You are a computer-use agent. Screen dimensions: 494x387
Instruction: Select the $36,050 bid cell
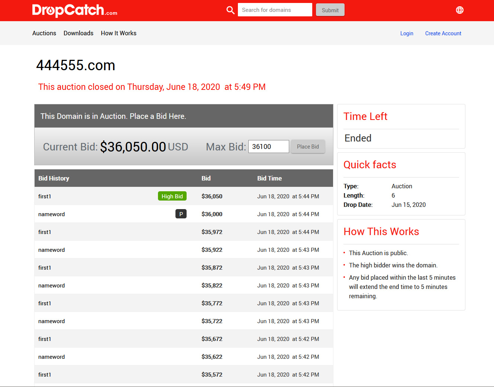pyautogui.click(x=212, y=196)
